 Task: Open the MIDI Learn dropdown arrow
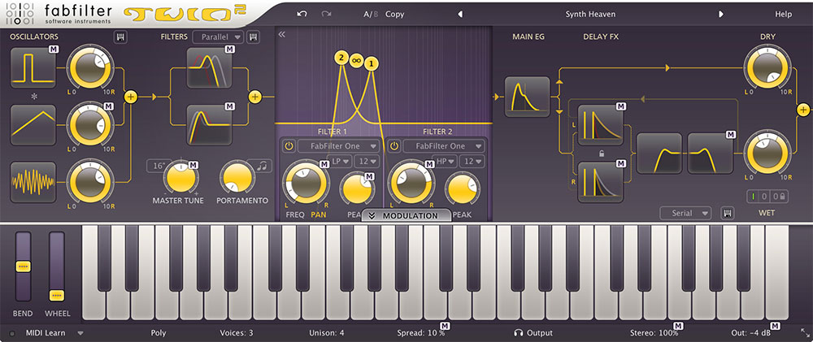point(80,333)
